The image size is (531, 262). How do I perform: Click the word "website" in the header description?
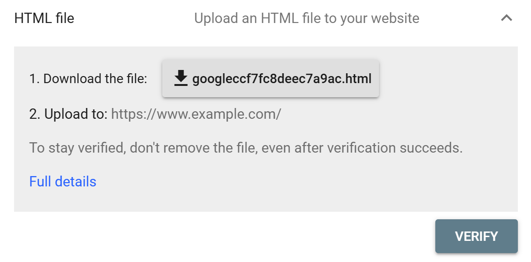[395, 18]
